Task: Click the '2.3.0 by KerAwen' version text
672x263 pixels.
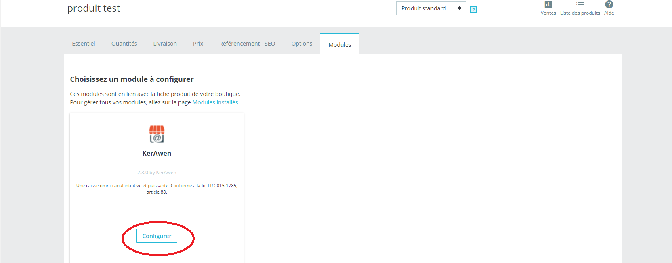Action: pos(157,173)
